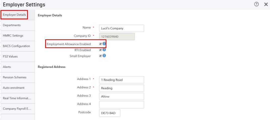Viewport: 270px width, 120px height.
Task: Click the company Name input field
Action: click(121, 28)
